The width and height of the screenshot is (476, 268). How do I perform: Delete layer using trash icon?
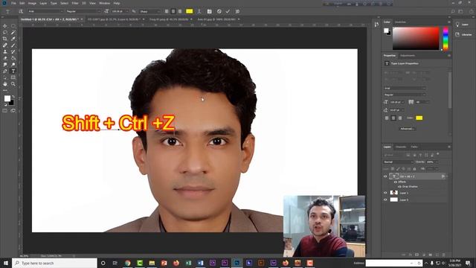(443, 255)
